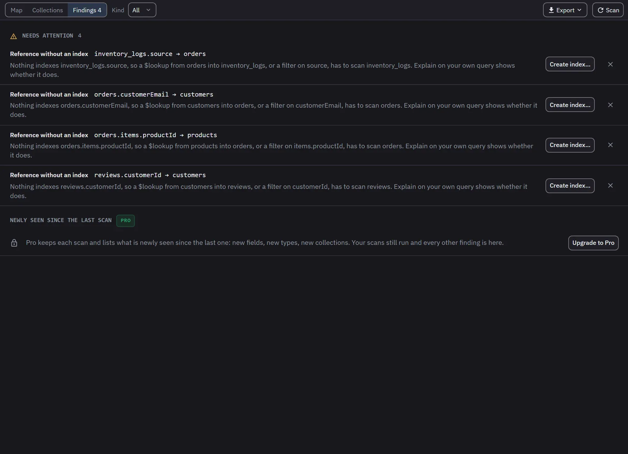The height and width of the screenshot is (454, 628).
Task: Open the Export dropdown menu
Action: click(565, 10)
